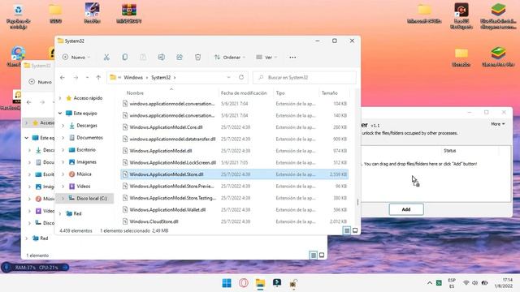520x292 pixels.
Task: Click details view icon in back System32 window
Action: 313,255
